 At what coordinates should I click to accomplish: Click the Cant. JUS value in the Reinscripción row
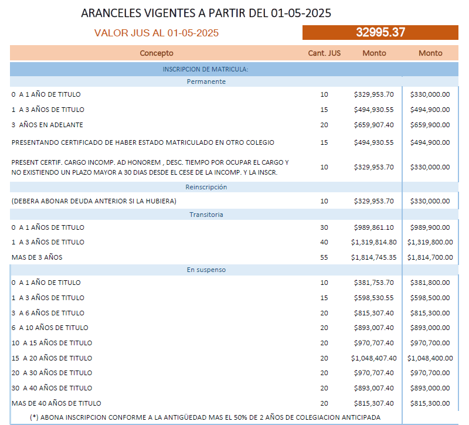324,201
